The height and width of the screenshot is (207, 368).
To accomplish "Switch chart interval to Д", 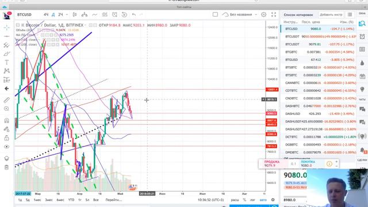I will 53,14.
